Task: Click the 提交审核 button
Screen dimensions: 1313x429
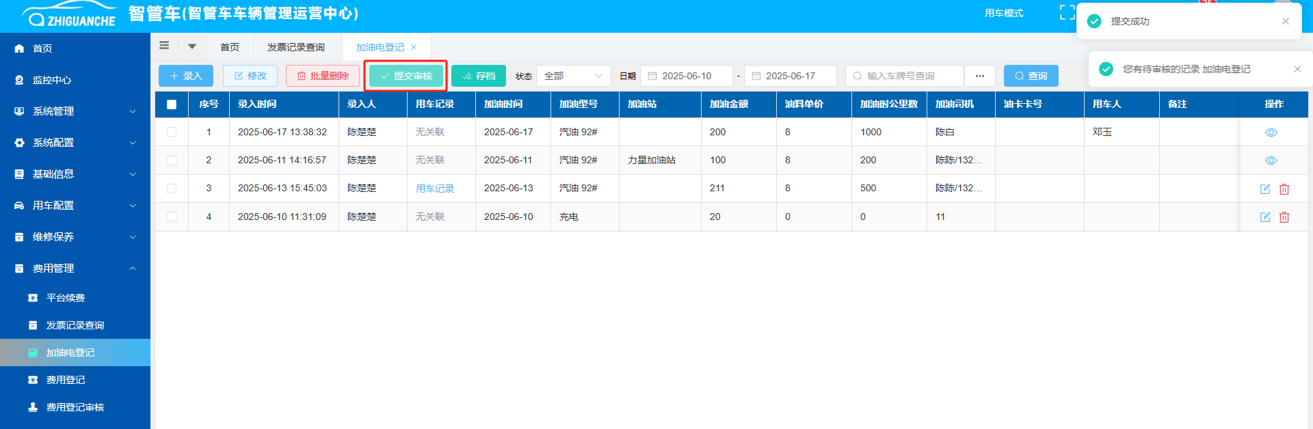Action: pyautogui.click(x=406, y=76)
